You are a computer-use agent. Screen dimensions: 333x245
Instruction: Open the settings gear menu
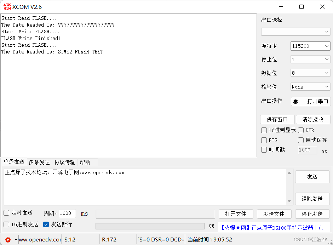coord(8,240)
